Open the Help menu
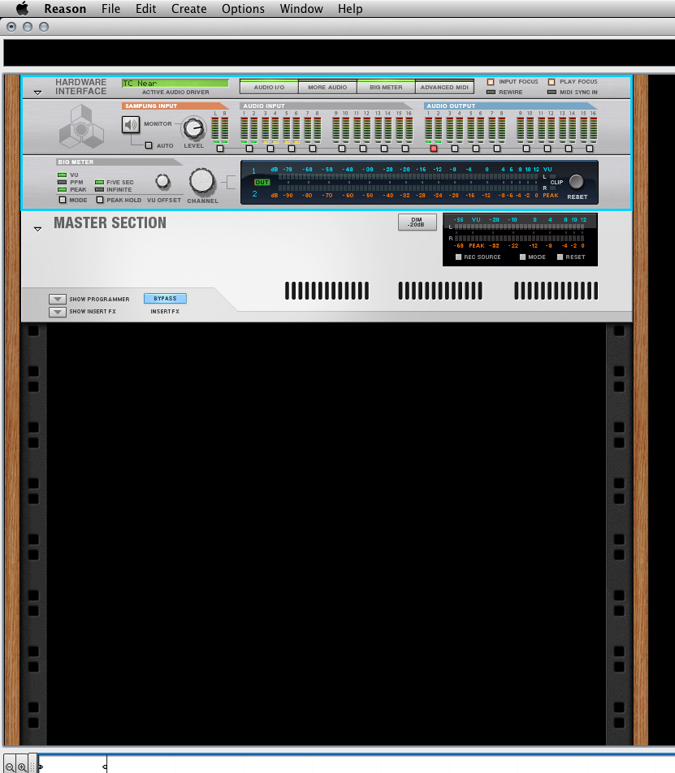Viewport: 675px width, 773px height. (350, 9)
